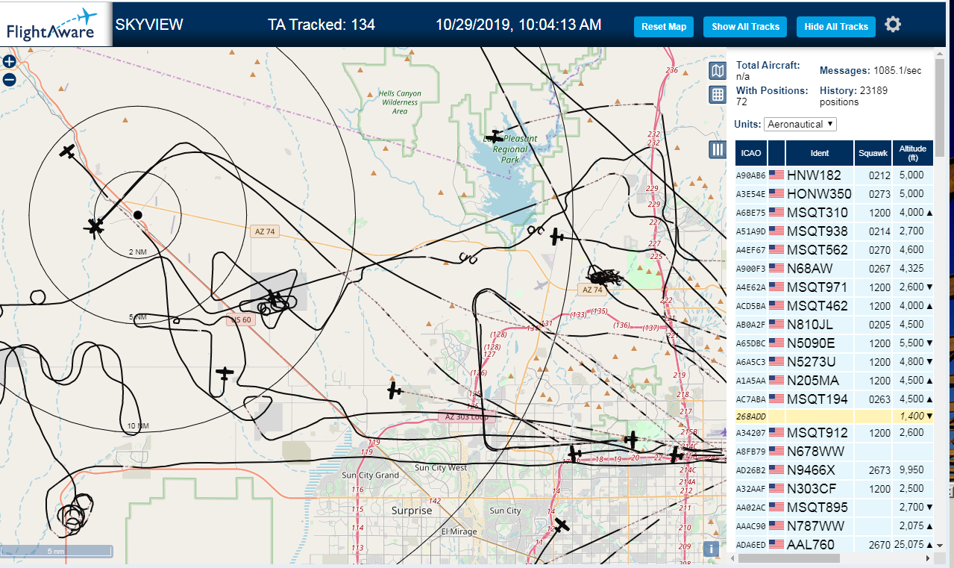Click aircraft icon north of the 10 NM ring label
This screenshot has width=954, height=568.
click(x=225, y=372)
